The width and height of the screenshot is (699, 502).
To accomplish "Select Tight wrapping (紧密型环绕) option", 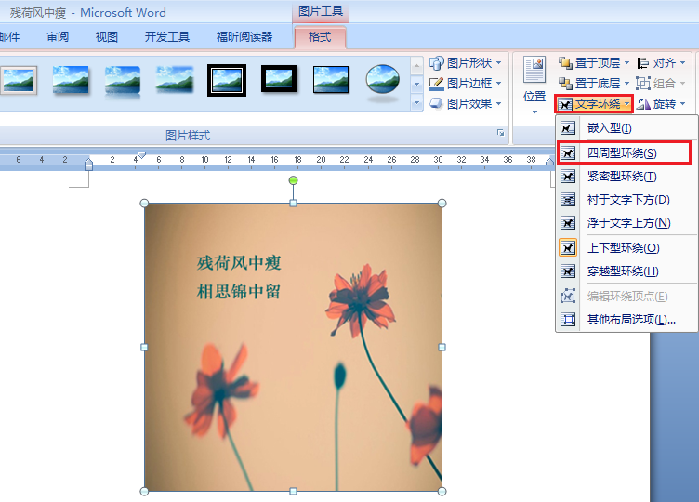I will (622, 177).
